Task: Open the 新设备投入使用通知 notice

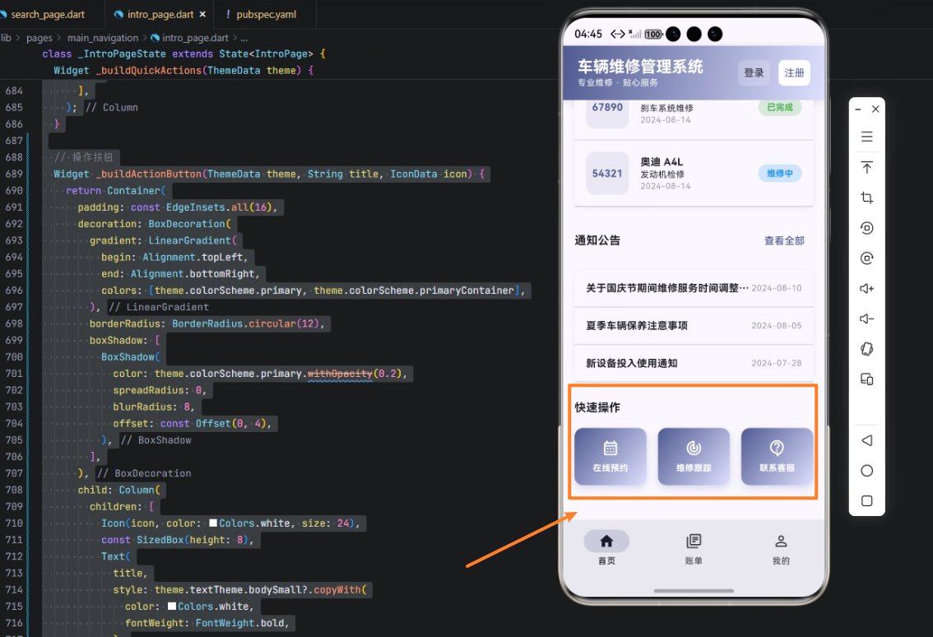Action: [694, 363]
